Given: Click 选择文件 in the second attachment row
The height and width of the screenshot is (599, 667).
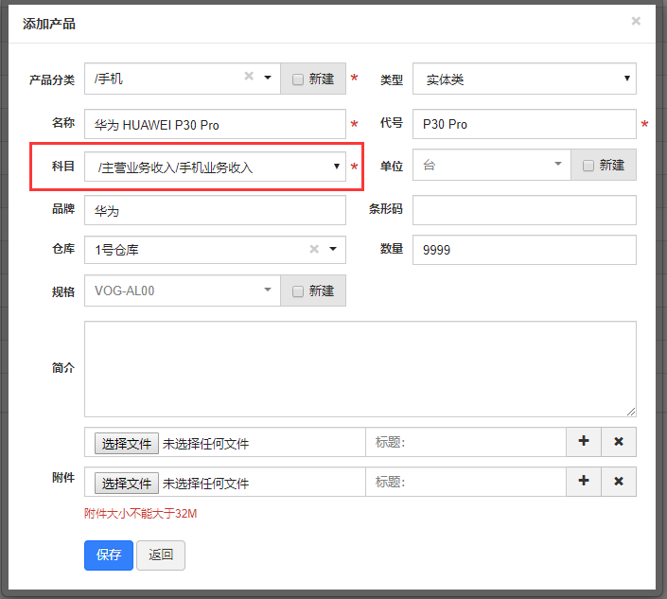Looking at the screenshot, I should (x=127, y=483).
